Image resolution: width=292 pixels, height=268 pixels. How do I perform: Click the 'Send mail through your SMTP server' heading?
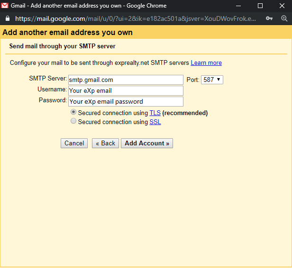[63, 46]
